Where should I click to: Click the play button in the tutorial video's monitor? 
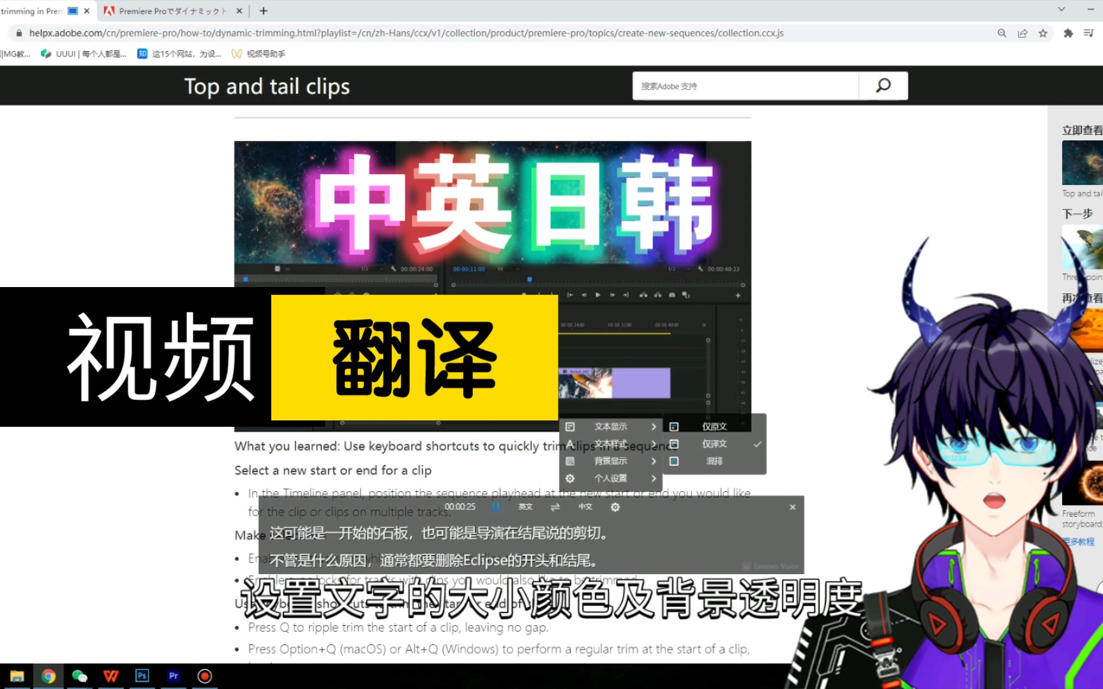(x=598, y=295)
